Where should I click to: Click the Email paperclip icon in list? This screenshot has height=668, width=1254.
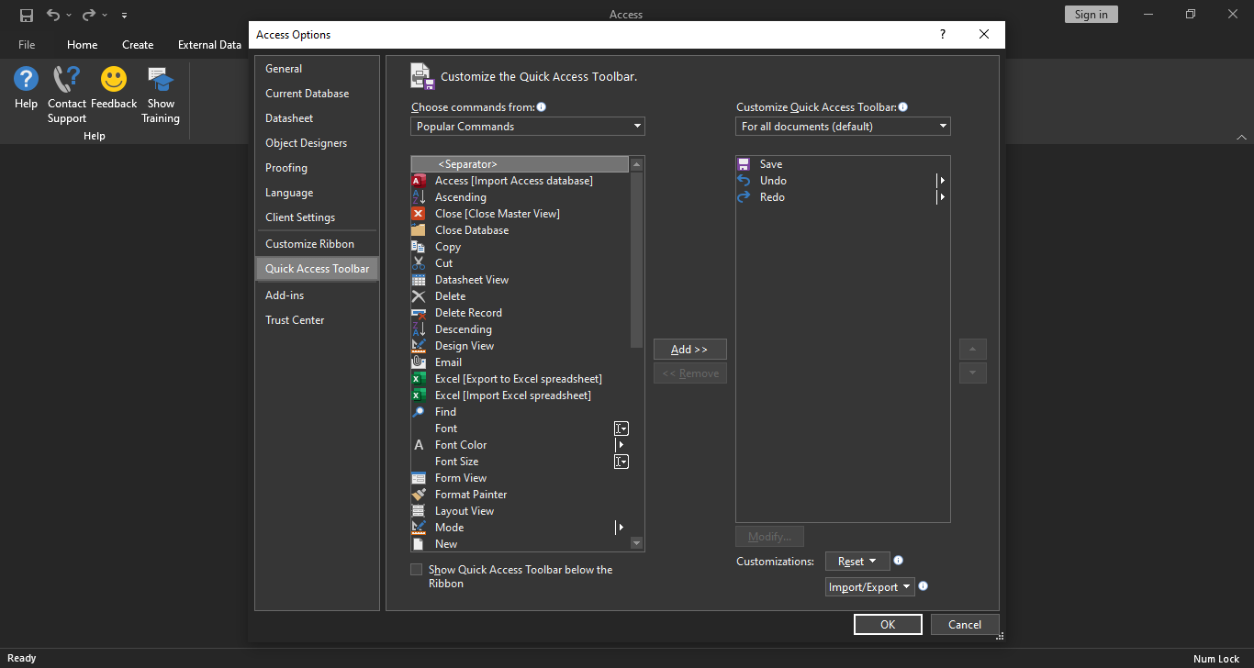point(419,362)
